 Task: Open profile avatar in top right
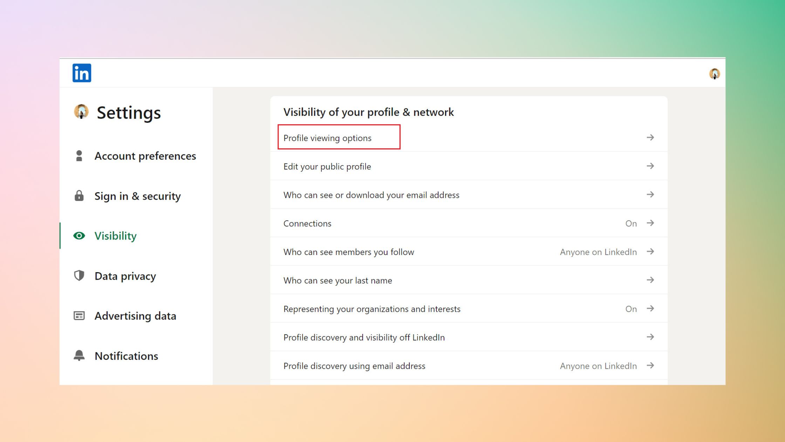pyautogui.click(x=714, y=74)
